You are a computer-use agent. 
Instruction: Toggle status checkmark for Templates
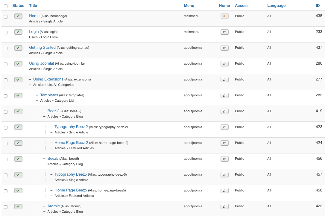[18, 95]
